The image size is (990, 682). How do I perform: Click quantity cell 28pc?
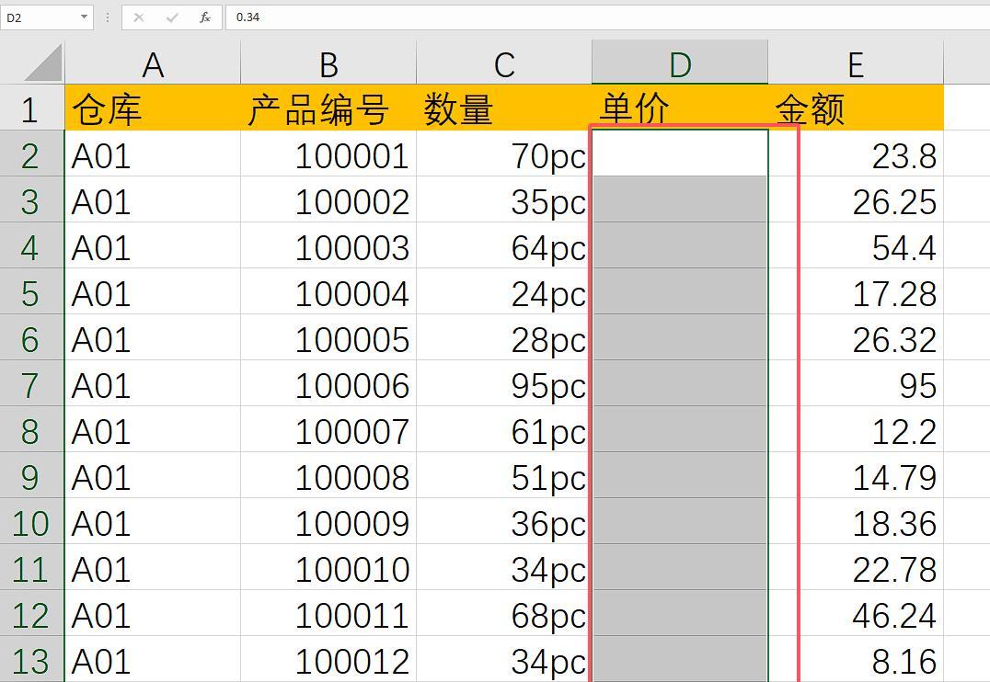[x=504, y=338]
